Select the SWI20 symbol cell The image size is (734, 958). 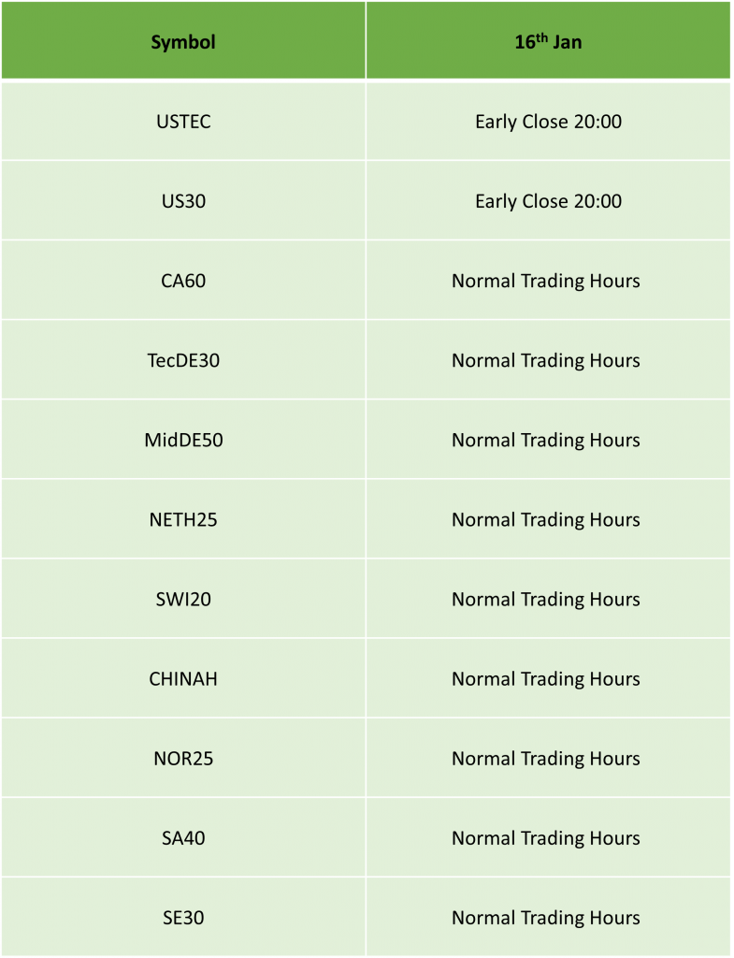click(x=183, y=599)
